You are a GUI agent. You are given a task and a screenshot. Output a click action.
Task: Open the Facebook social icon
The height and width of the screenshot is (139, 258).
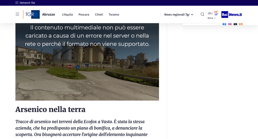pyautogui.click(x=224, y=24)
